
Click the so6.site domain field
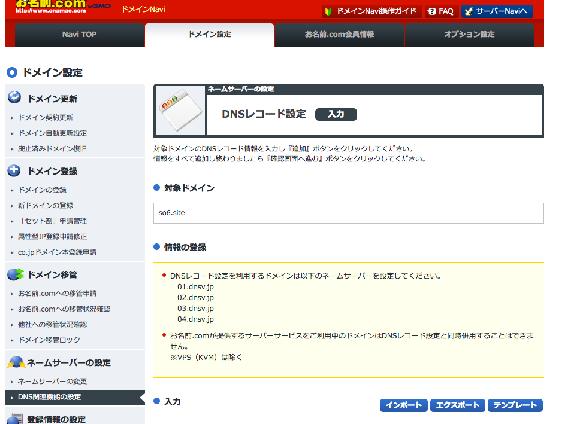tap(348, 213)
